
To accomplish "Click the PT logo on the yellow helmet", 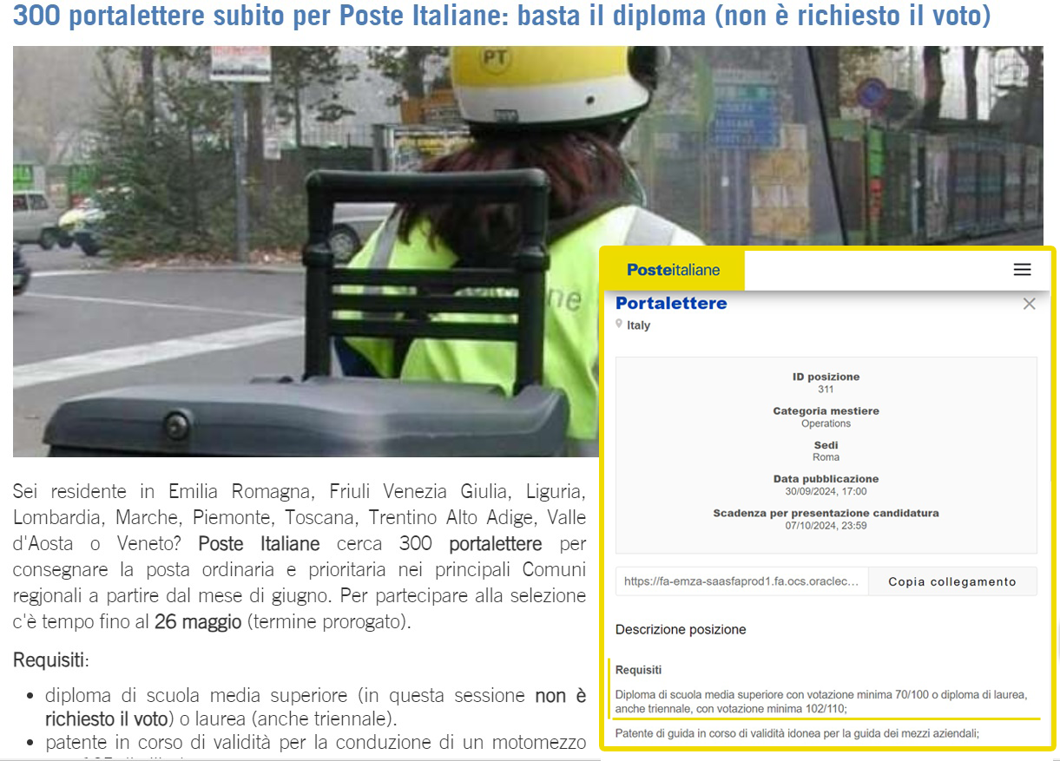I will click(x=495, y=59).
